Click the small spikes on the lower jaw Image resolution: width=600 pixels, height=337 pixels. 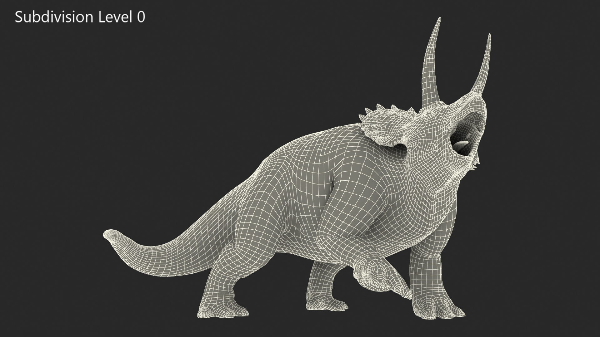476,165
